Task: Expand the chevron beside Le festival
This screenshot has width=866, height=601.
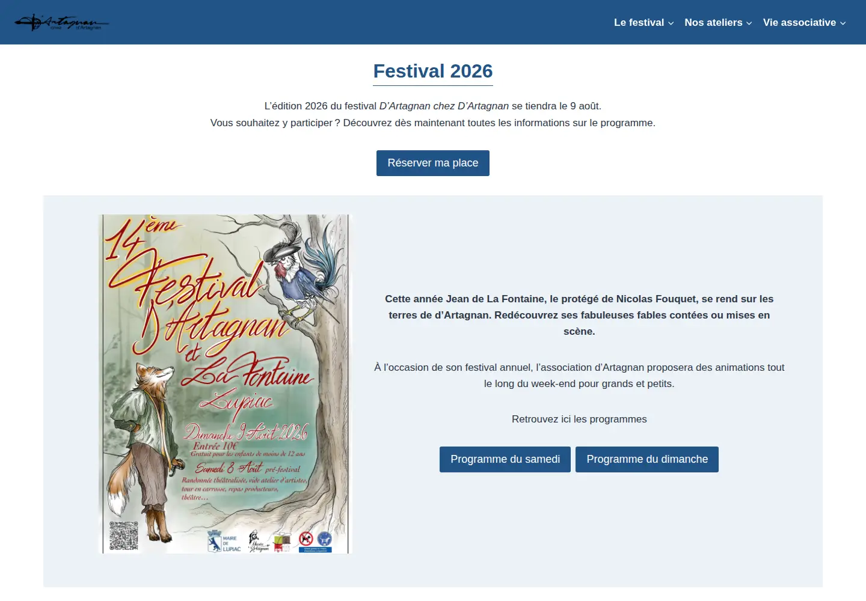Action: coord(671,23)
